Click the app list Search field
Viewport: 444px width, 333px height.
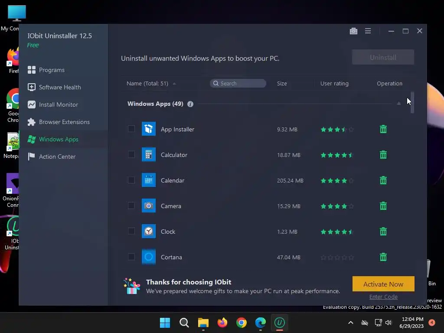[238, 83]
